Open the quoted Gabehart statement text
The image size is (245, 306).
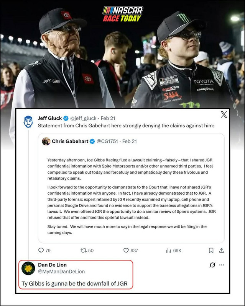pos(131,196)
